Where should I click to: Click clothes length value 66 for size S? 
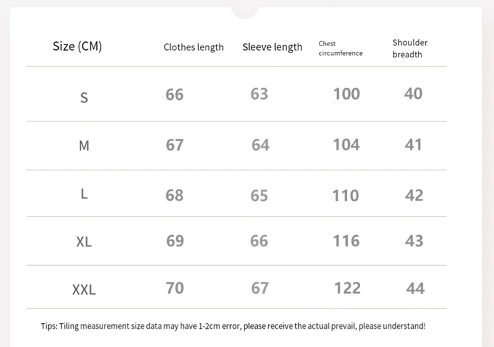click(x=174, y=94)
